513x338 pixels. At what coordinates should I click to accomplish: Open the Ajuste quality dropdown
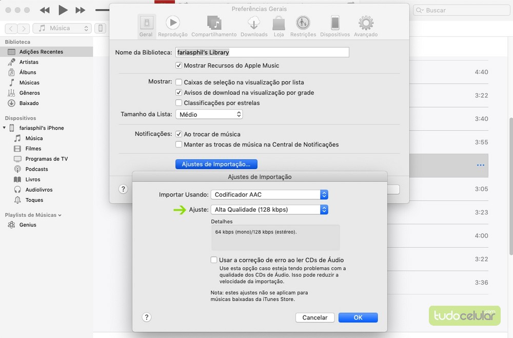pyautogui.click(x=269, y=209)
